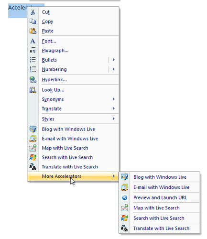The width and height of the screenshot is (207, 239).
Task: Select Map with Live Search in main menu
Action: click(73, 148)
